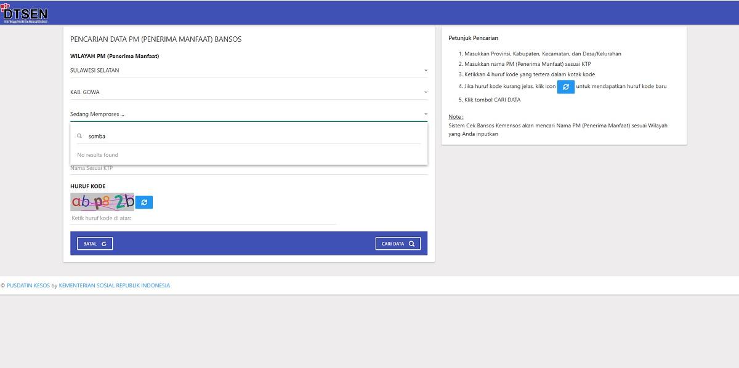Click the magnifier icon in the search box
The image size is (739, 368).
[79, 136]
